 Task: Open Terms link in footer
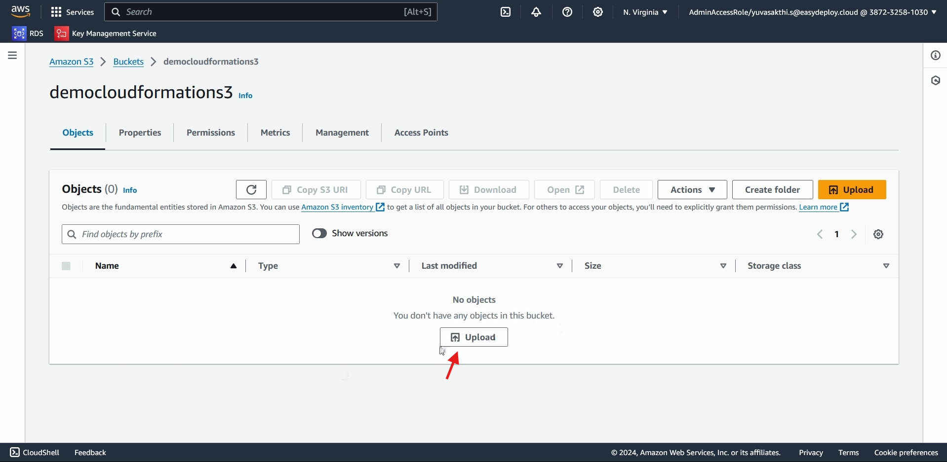(848, 452)
